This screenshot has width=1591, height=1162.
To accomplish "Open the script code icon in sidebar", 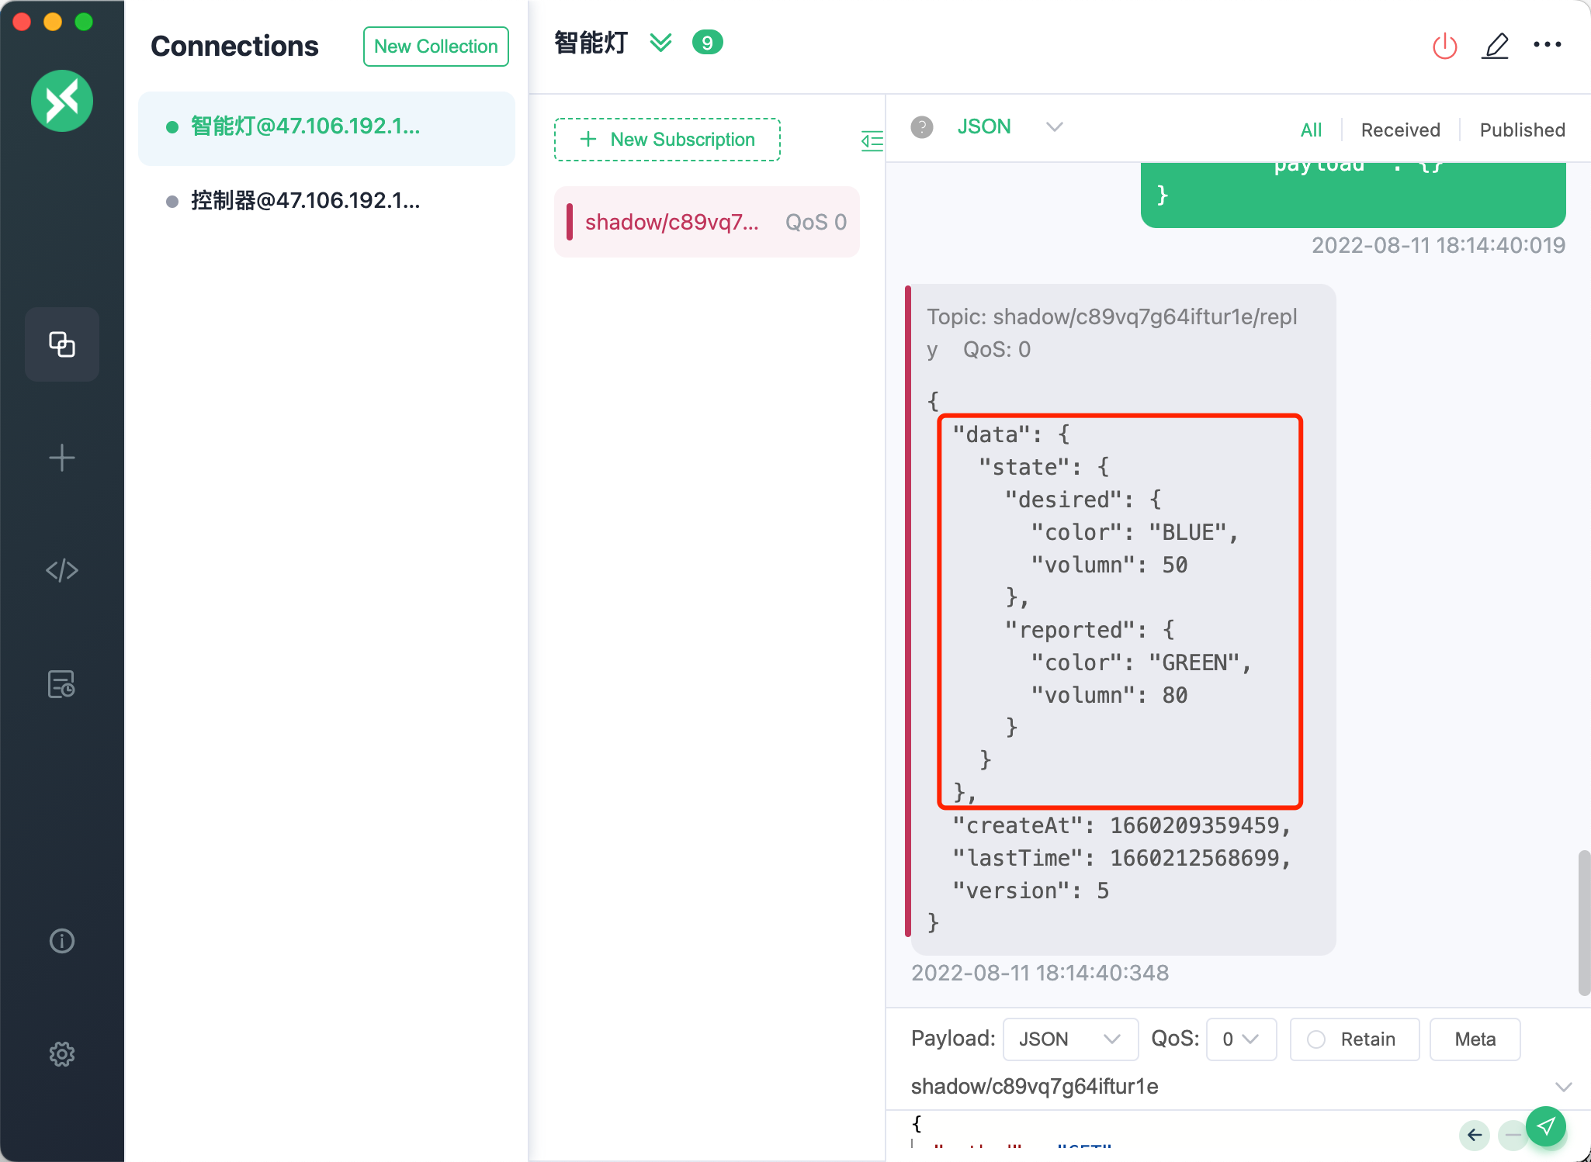I will click(x=62, y=571).
